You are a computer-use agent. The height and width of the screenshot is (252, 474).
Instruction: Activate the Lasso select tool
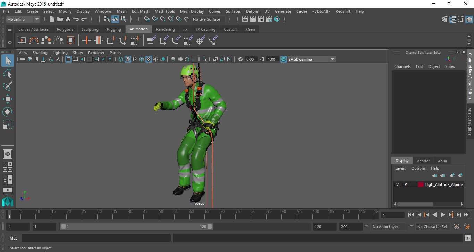[x=8, y=74]
